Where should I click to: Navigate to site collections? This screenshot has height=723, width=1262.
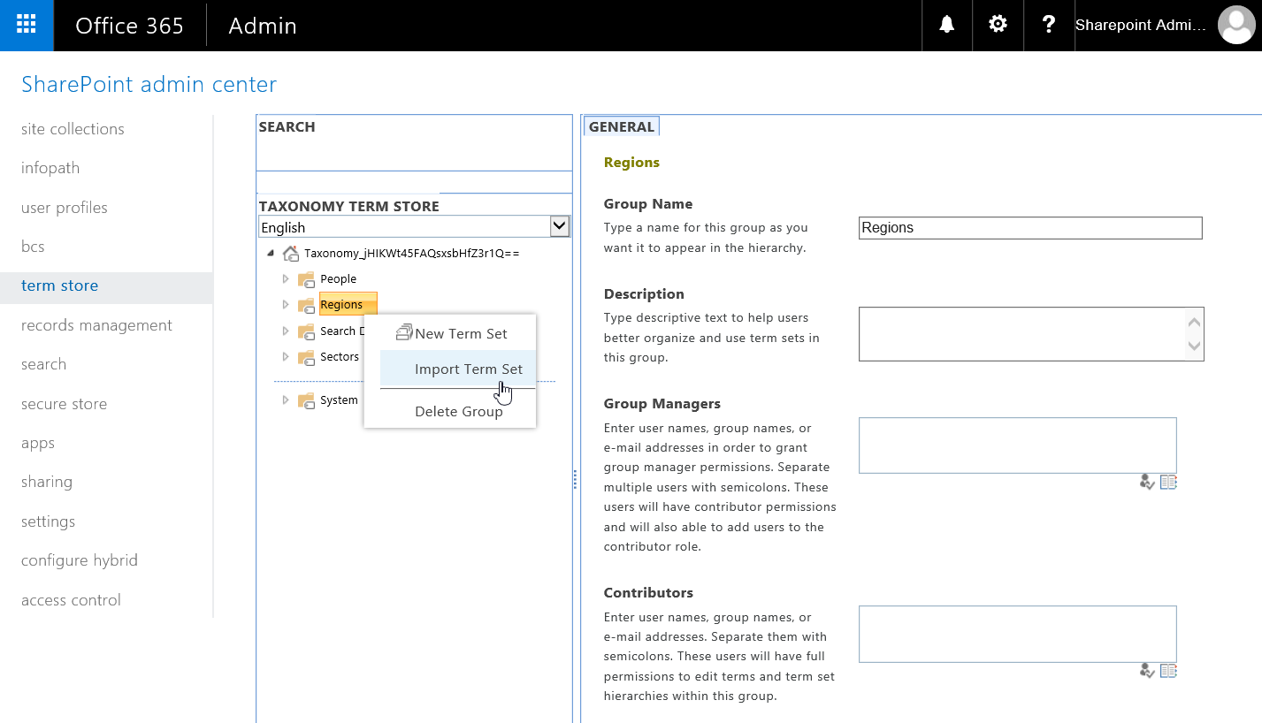(72, 128)
